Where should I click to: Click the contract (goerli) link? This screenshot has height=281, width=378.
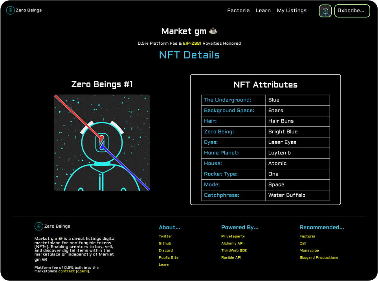tap(73, 271)
